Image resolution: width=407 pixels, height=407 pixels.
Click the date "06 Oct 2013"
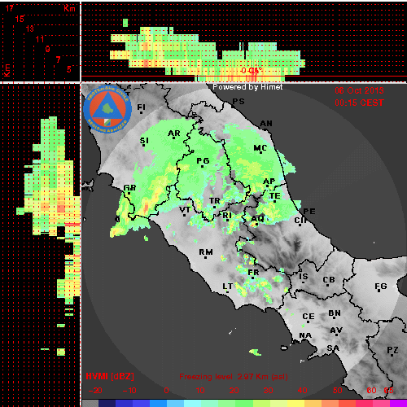click(x=359, y=90)
